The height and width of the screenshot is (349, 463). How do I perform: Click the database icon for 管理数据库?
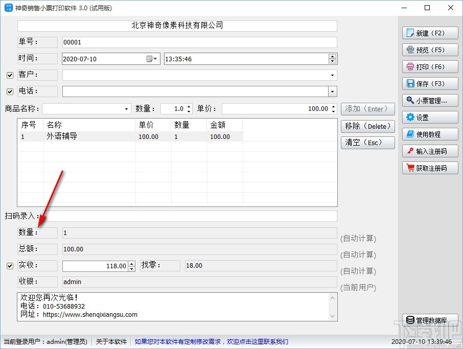[x=410, y=320]
